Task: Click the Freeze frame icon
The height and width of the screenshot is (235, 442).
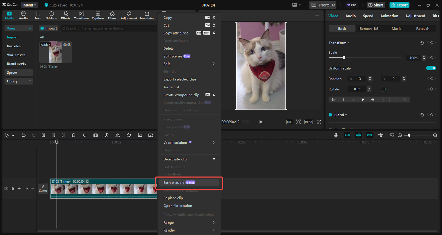Action: 96,135
